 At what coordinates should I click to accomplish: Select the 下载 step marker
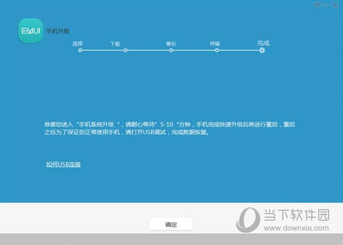coord(126,50)
